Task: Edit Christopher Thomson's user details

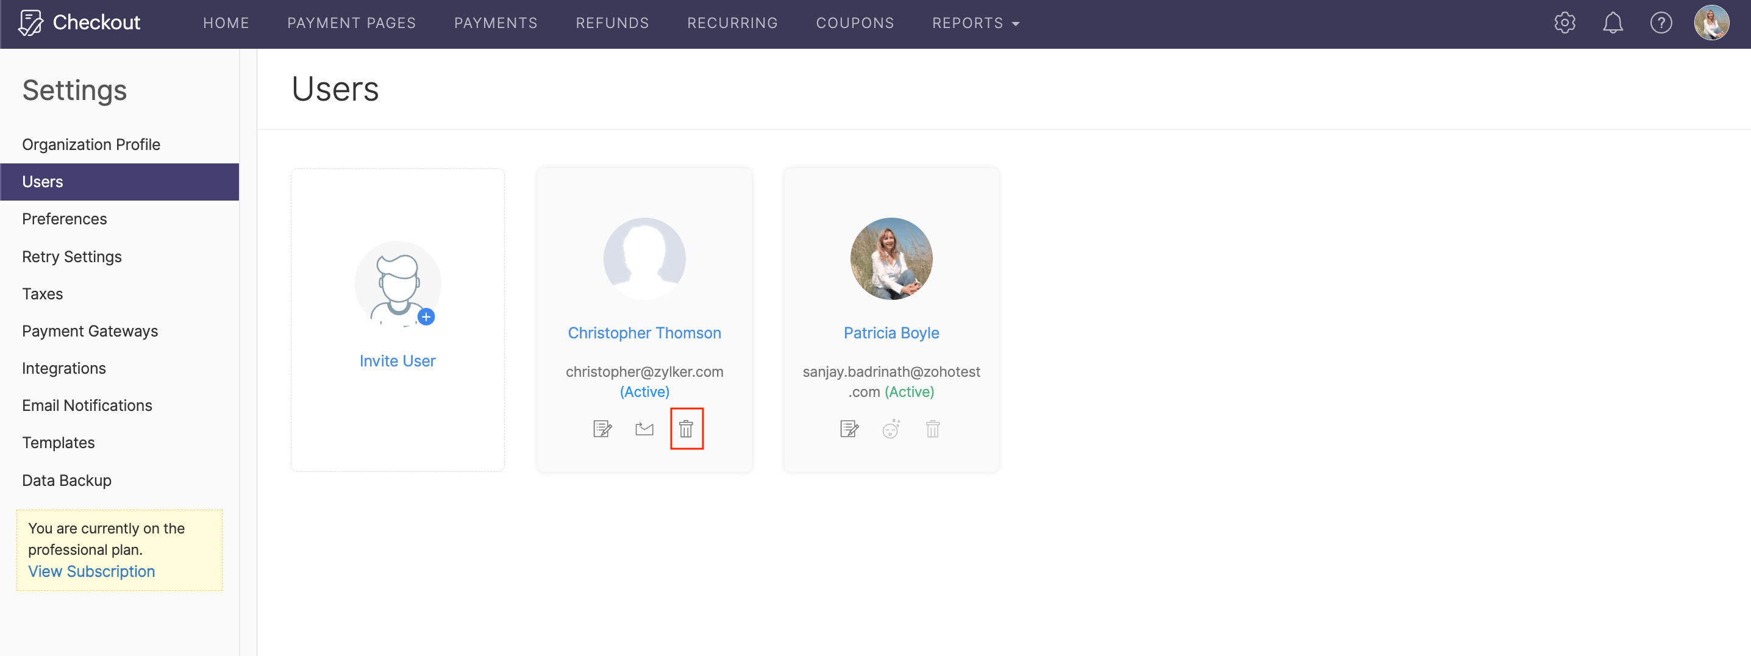Action: tap(602, 429)
